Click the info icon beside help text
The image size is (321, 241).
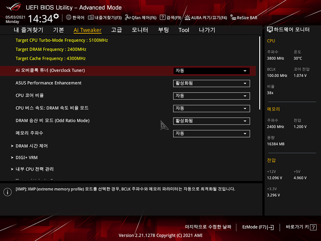click(8, 192)
